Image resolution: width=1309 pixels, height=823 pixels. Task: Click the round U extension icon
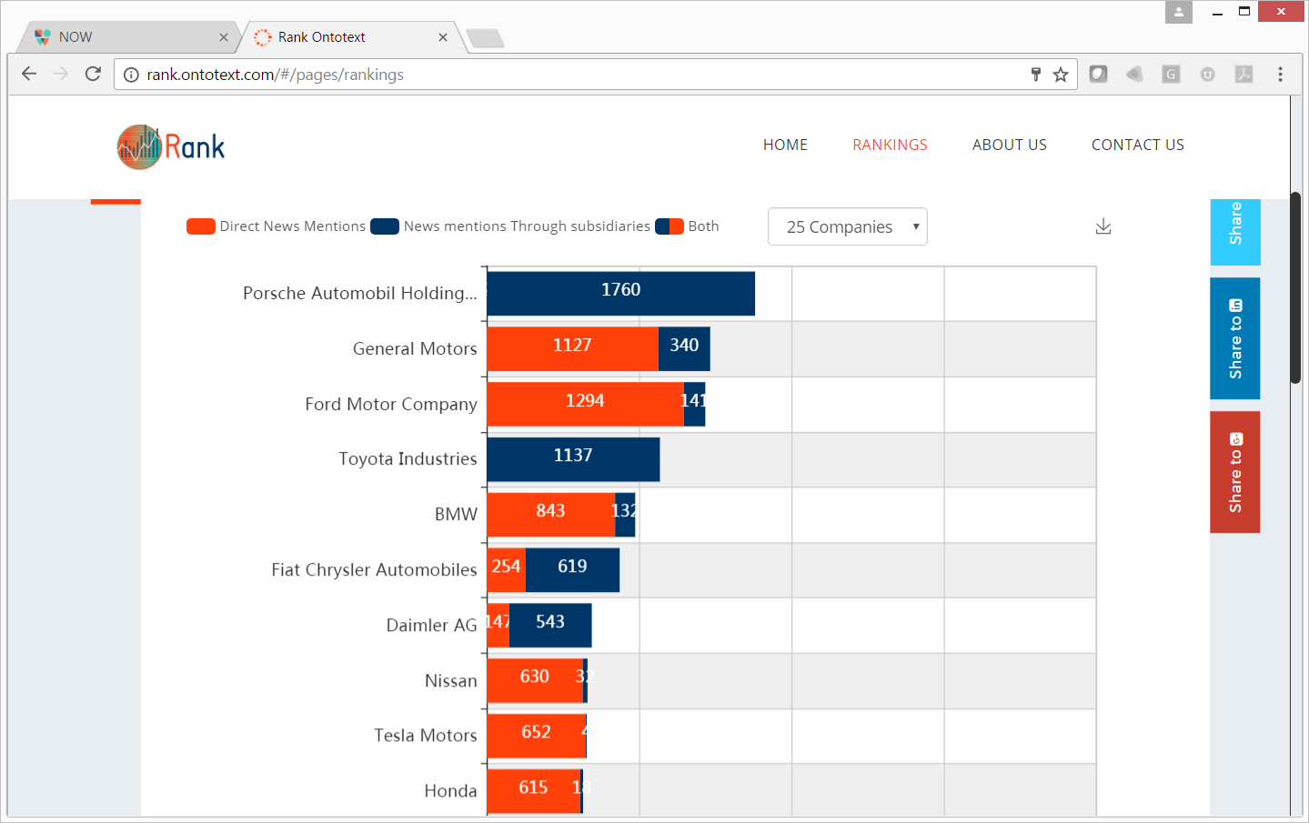[1207, 75]
